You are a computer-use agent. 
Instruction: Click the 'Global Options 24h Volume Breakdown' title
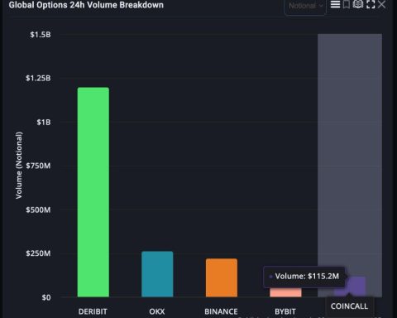pos(86,5)
